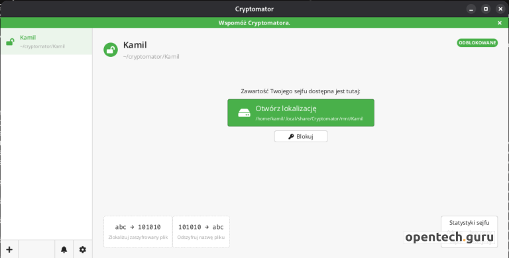
Task: Select the Kamil vault in sidebar
Action: click(46, 42)
